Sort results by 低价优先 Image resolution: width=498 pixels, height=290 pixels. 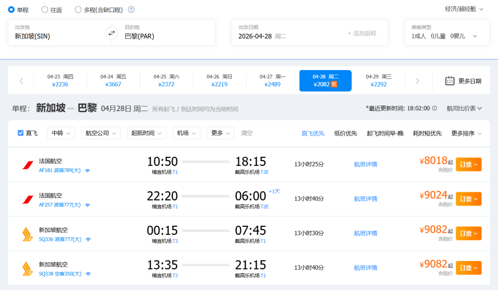345,133
